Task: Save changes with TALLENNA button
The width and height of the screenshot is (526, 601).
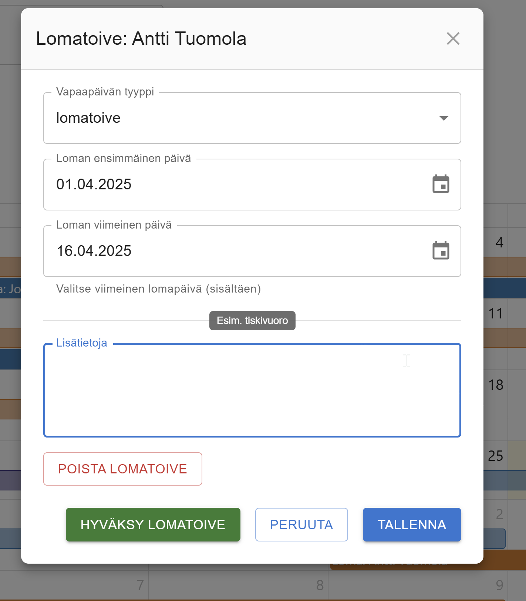Action: (x=412, y=525)
